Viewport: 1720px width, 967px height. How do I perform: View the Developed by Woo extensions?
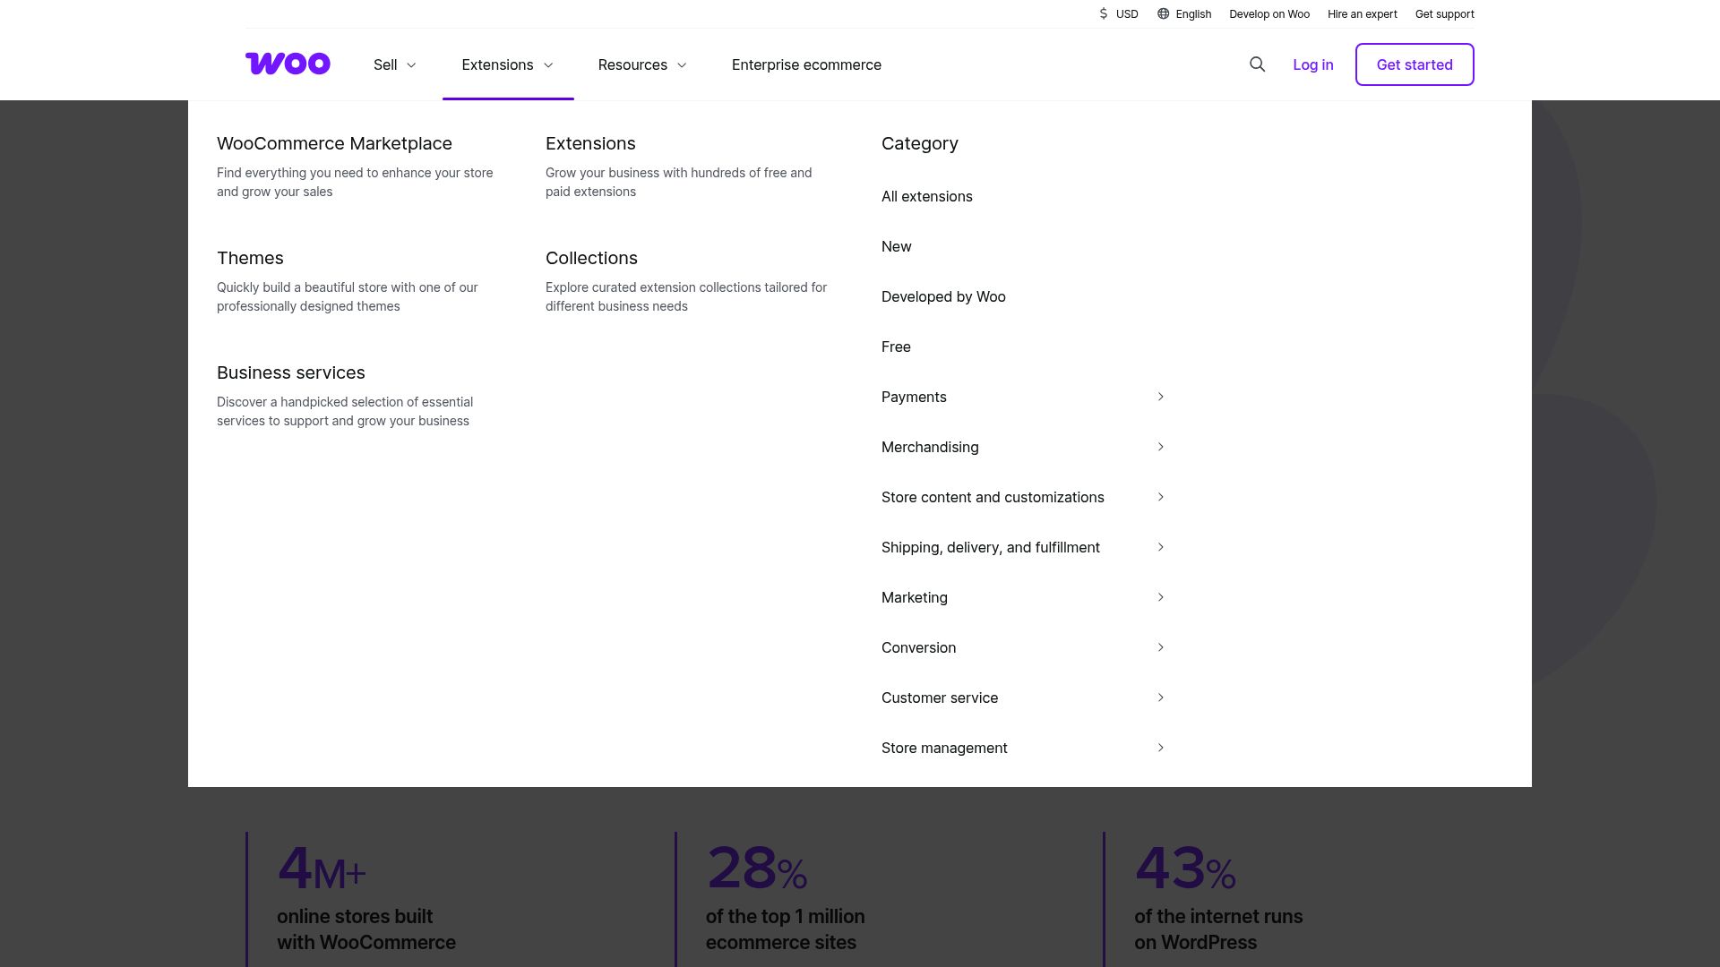point(943,296)
